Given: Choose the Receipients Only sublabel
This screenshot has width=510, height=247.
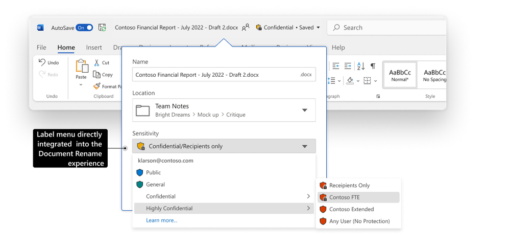Looking at the screenshot, I should (358, 186).
